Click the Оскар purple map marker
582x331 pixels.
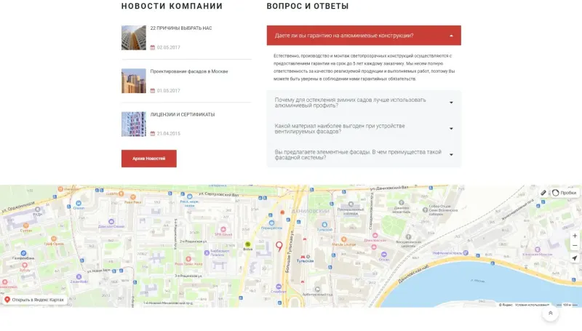click(x=384, y=254)
